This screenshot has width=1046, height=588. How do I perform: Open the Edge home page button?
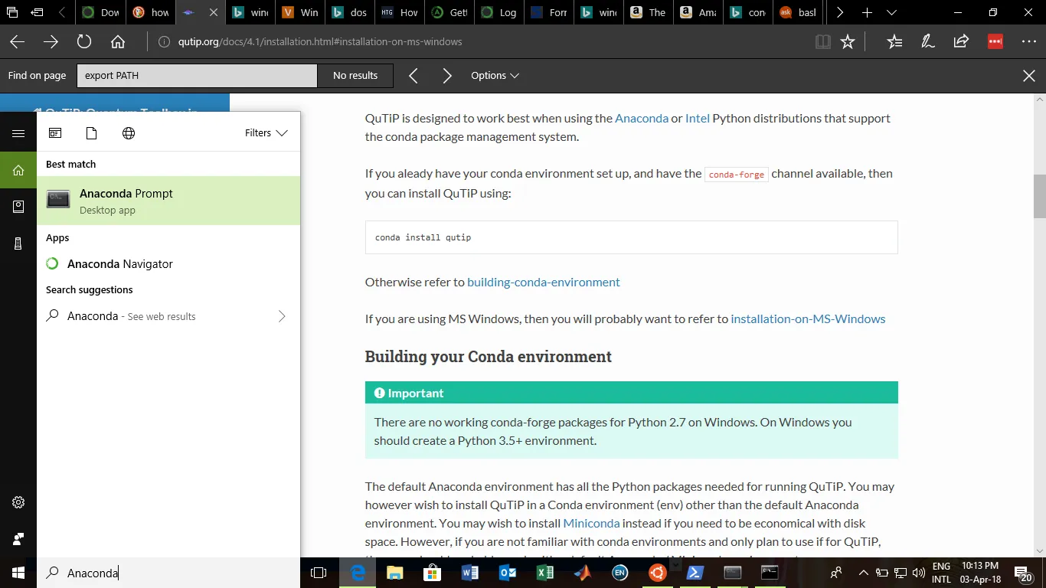(118, 42)
